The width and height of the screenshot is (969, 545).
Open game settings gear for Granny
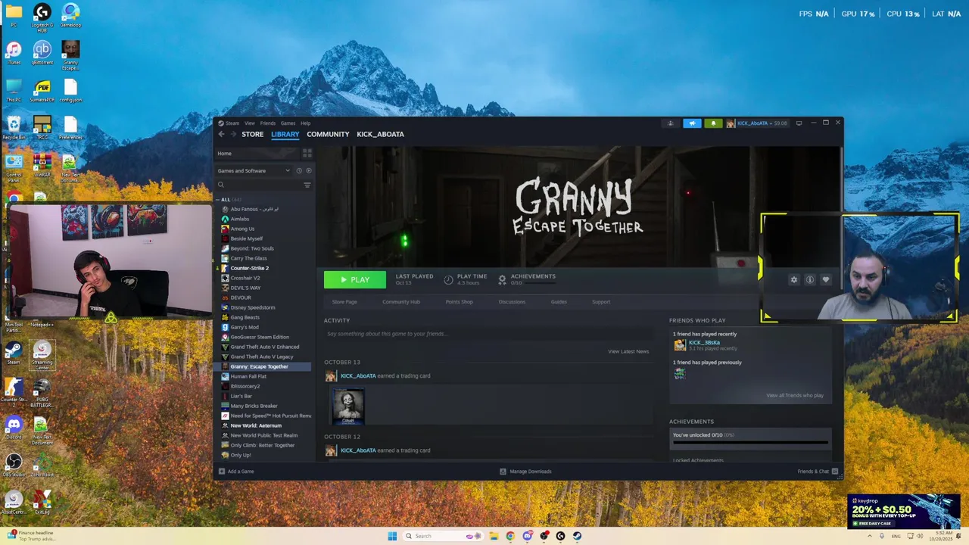pos(793,280)
